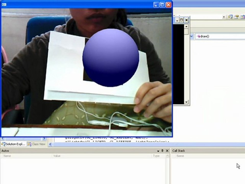Click the Type column header in Autos
245x184 pixels.
tap(158, 156)
